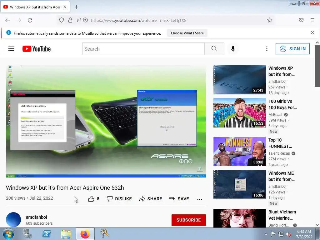Click the DISLIKE button

click(119, 199)
